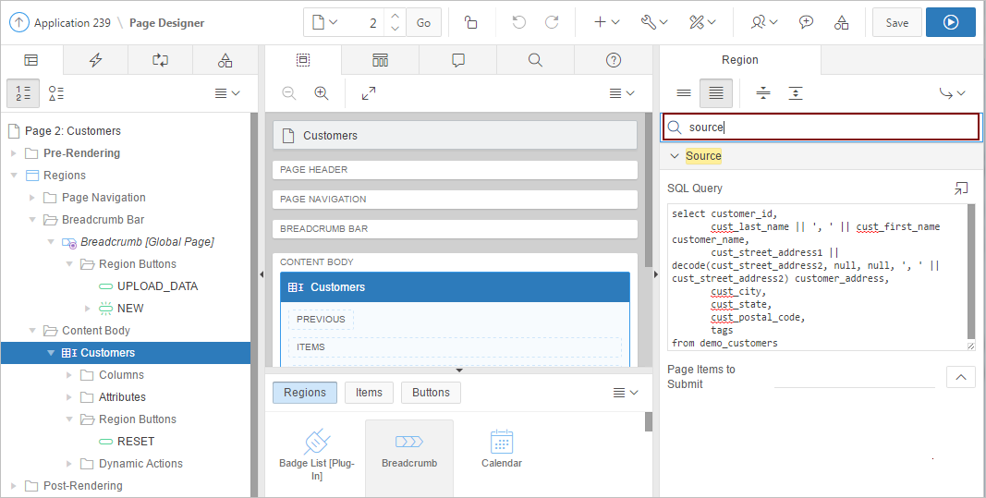Screen dimensions: 986x498
Task: Click the expand layout arrows icon
Action: click(369, 93)
